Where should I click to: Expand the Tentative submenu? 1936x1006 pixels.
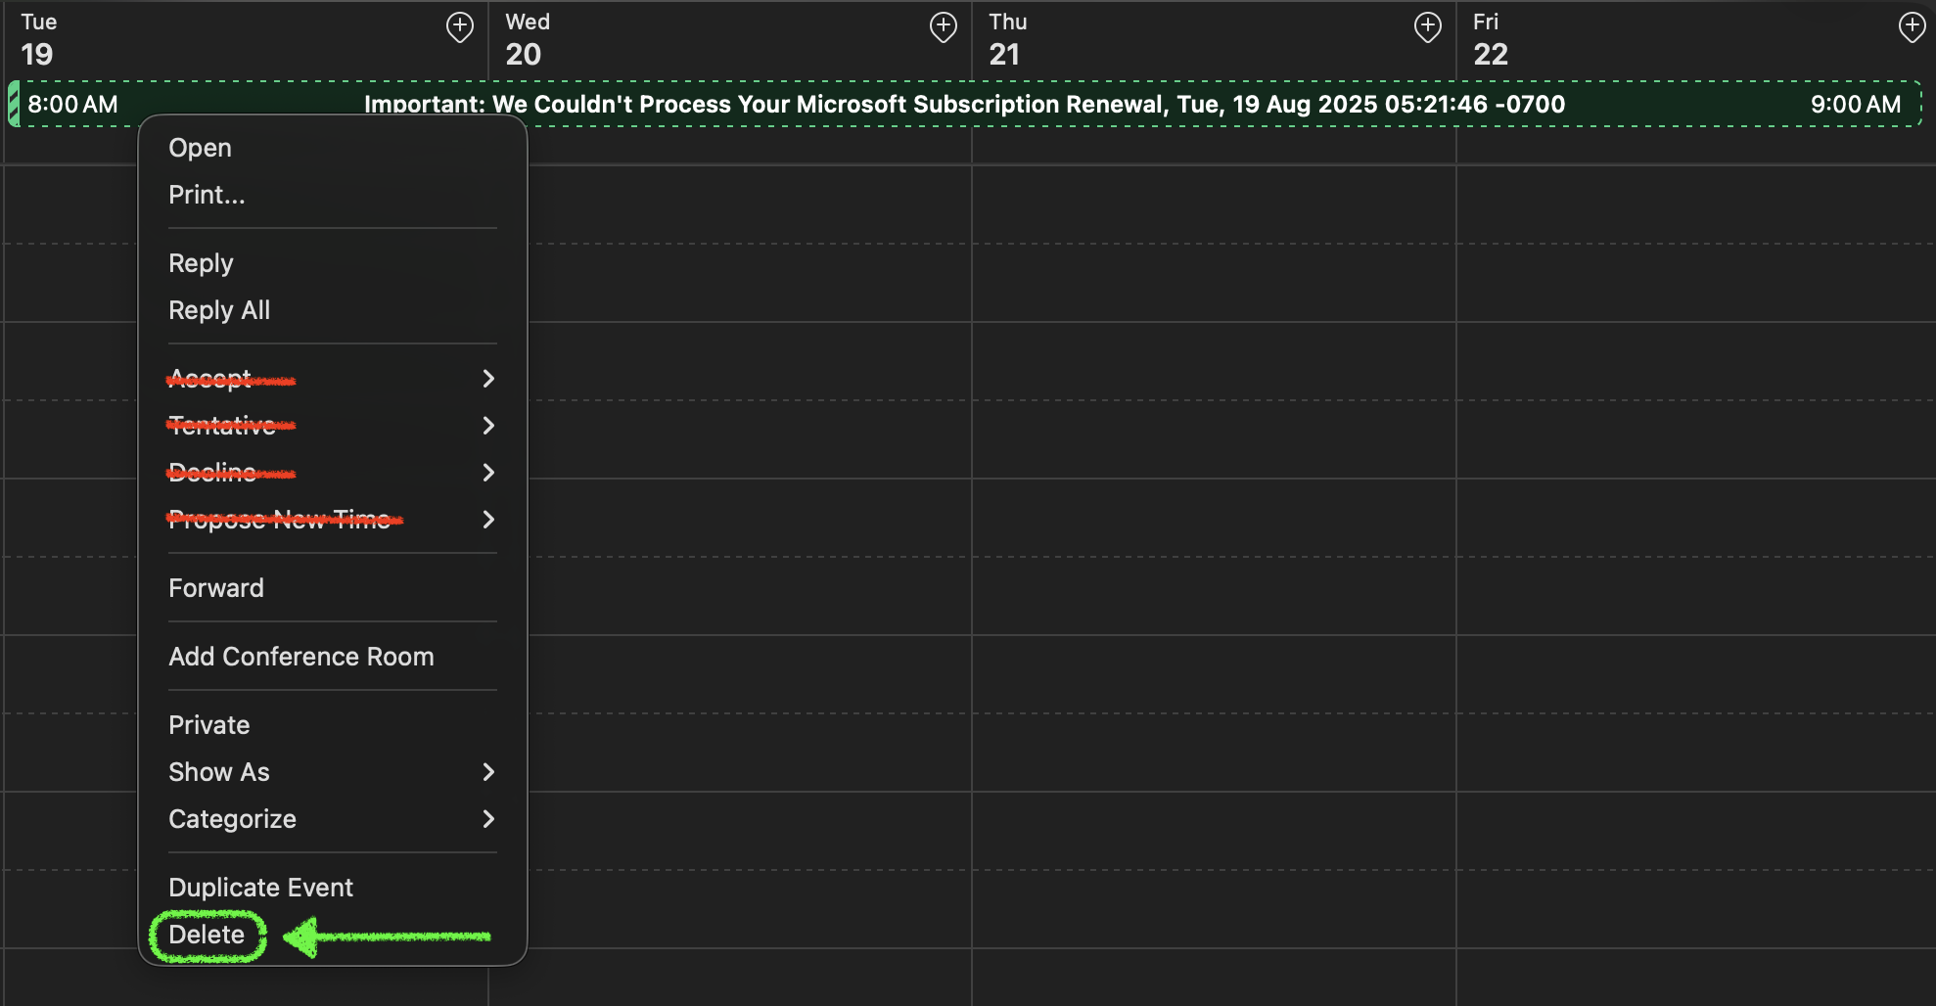coord(333,426)
